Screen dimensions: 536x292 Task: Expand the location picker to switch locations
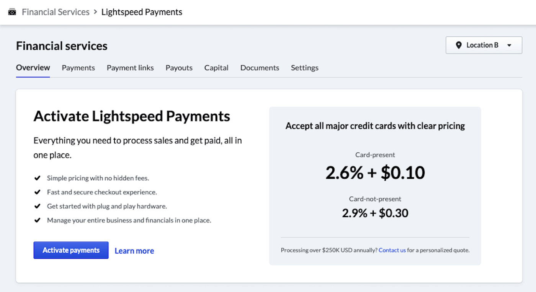point(484,45)
